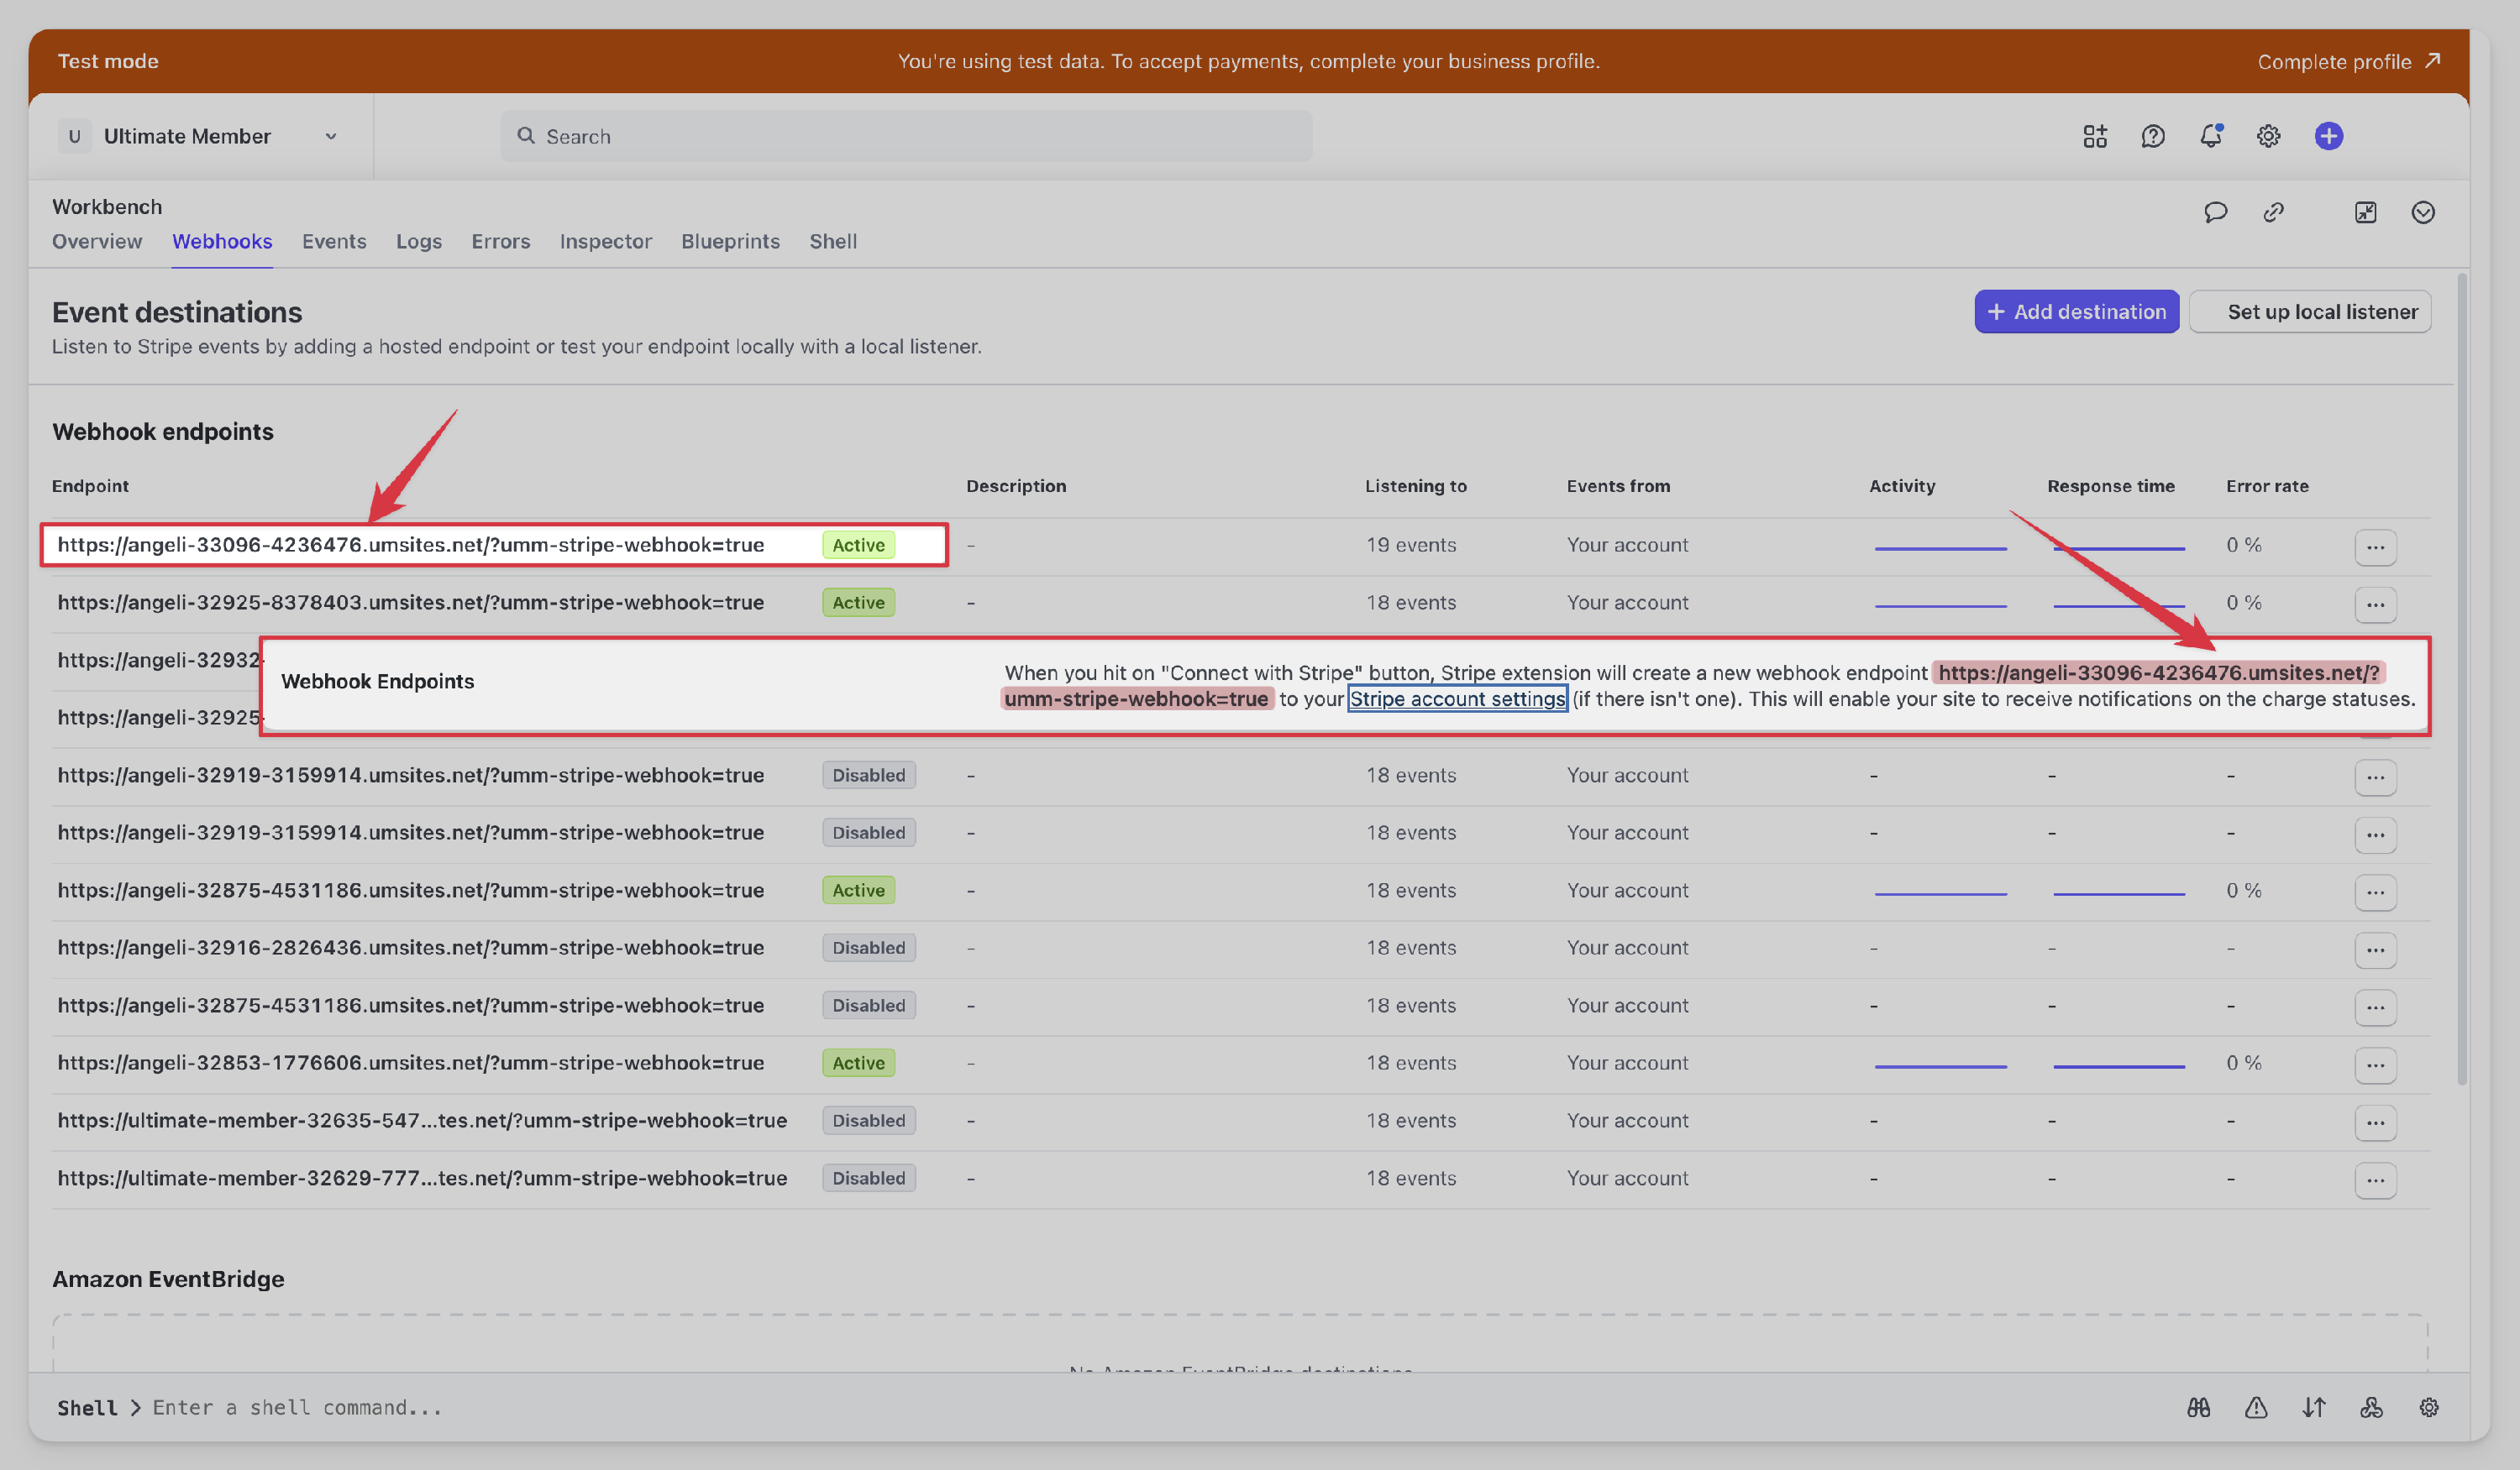This screenshot has width=2520, height=1470.
Task: Collapse Workbench with the circled chevron icon
Action: tap(2423, 212)
